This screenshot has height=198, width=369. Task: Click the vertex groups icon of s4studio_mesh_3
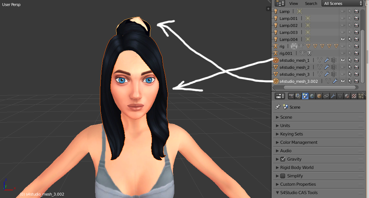[x=334, y=74]
